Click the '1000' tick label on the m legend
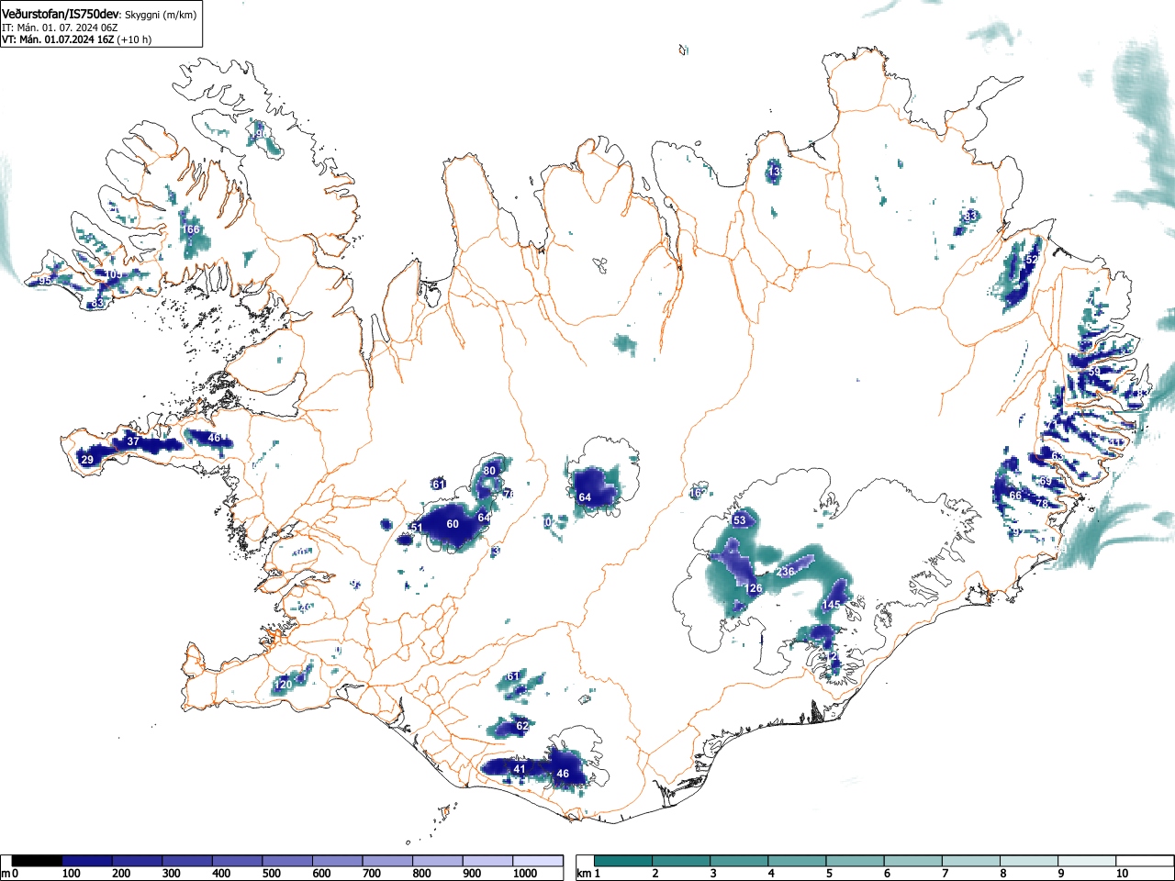The width and height of the screenshot is (1175, 881). coord(525,874)
